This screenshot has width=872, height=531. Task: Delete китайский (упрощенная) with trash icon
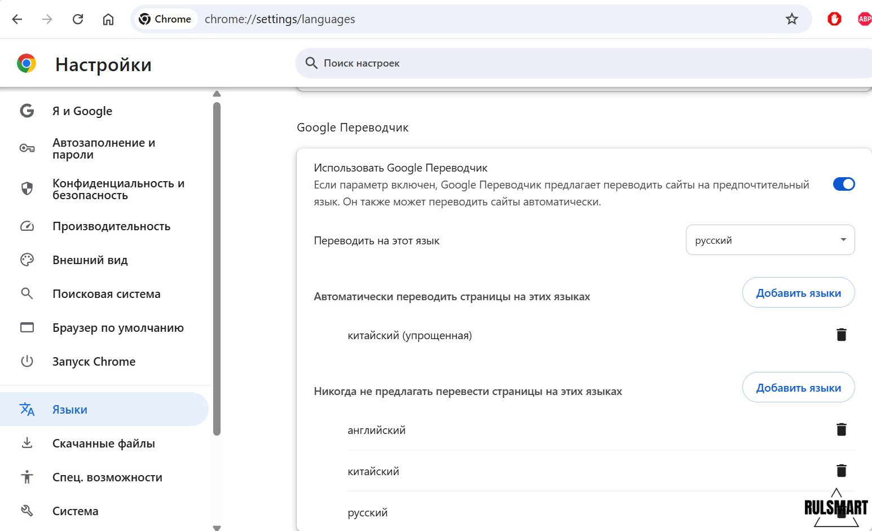point(841,335)
